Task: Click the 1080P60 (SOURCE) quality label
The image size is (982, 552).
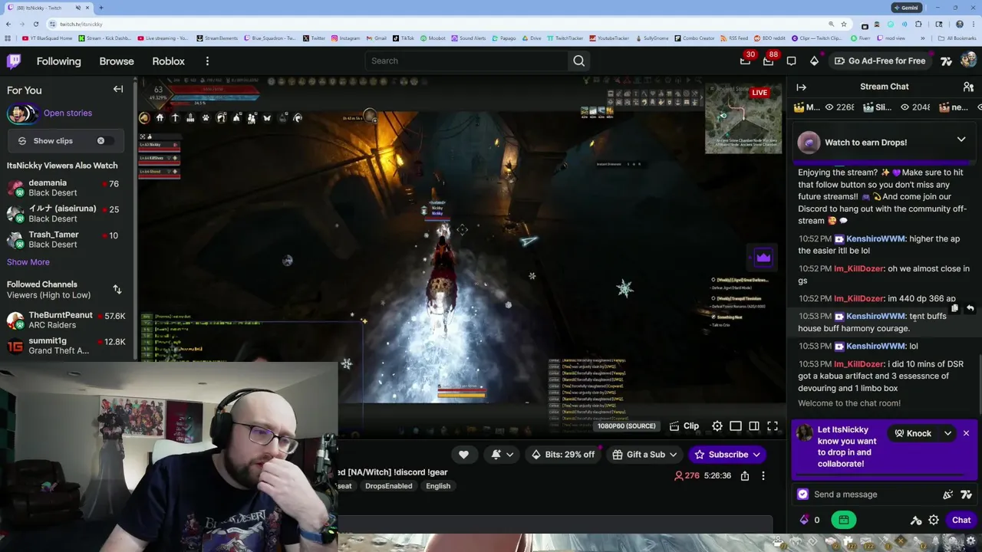Action: coord(627,426)
